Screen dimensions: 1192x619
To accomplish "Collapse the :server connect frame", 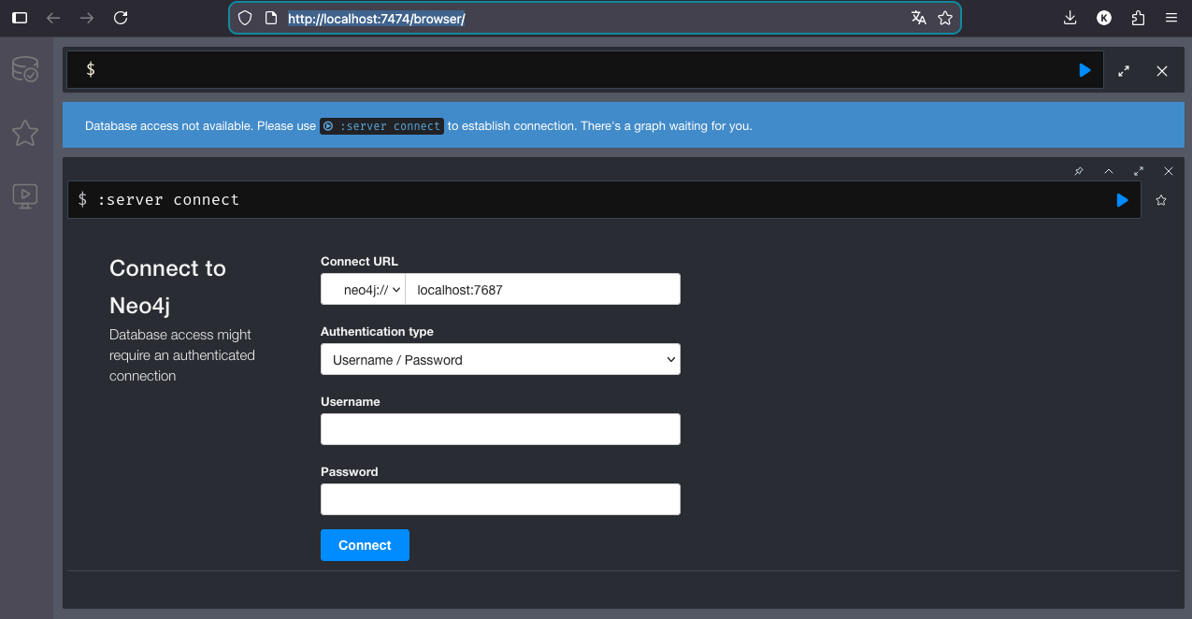I will (x=1109, y=171).
